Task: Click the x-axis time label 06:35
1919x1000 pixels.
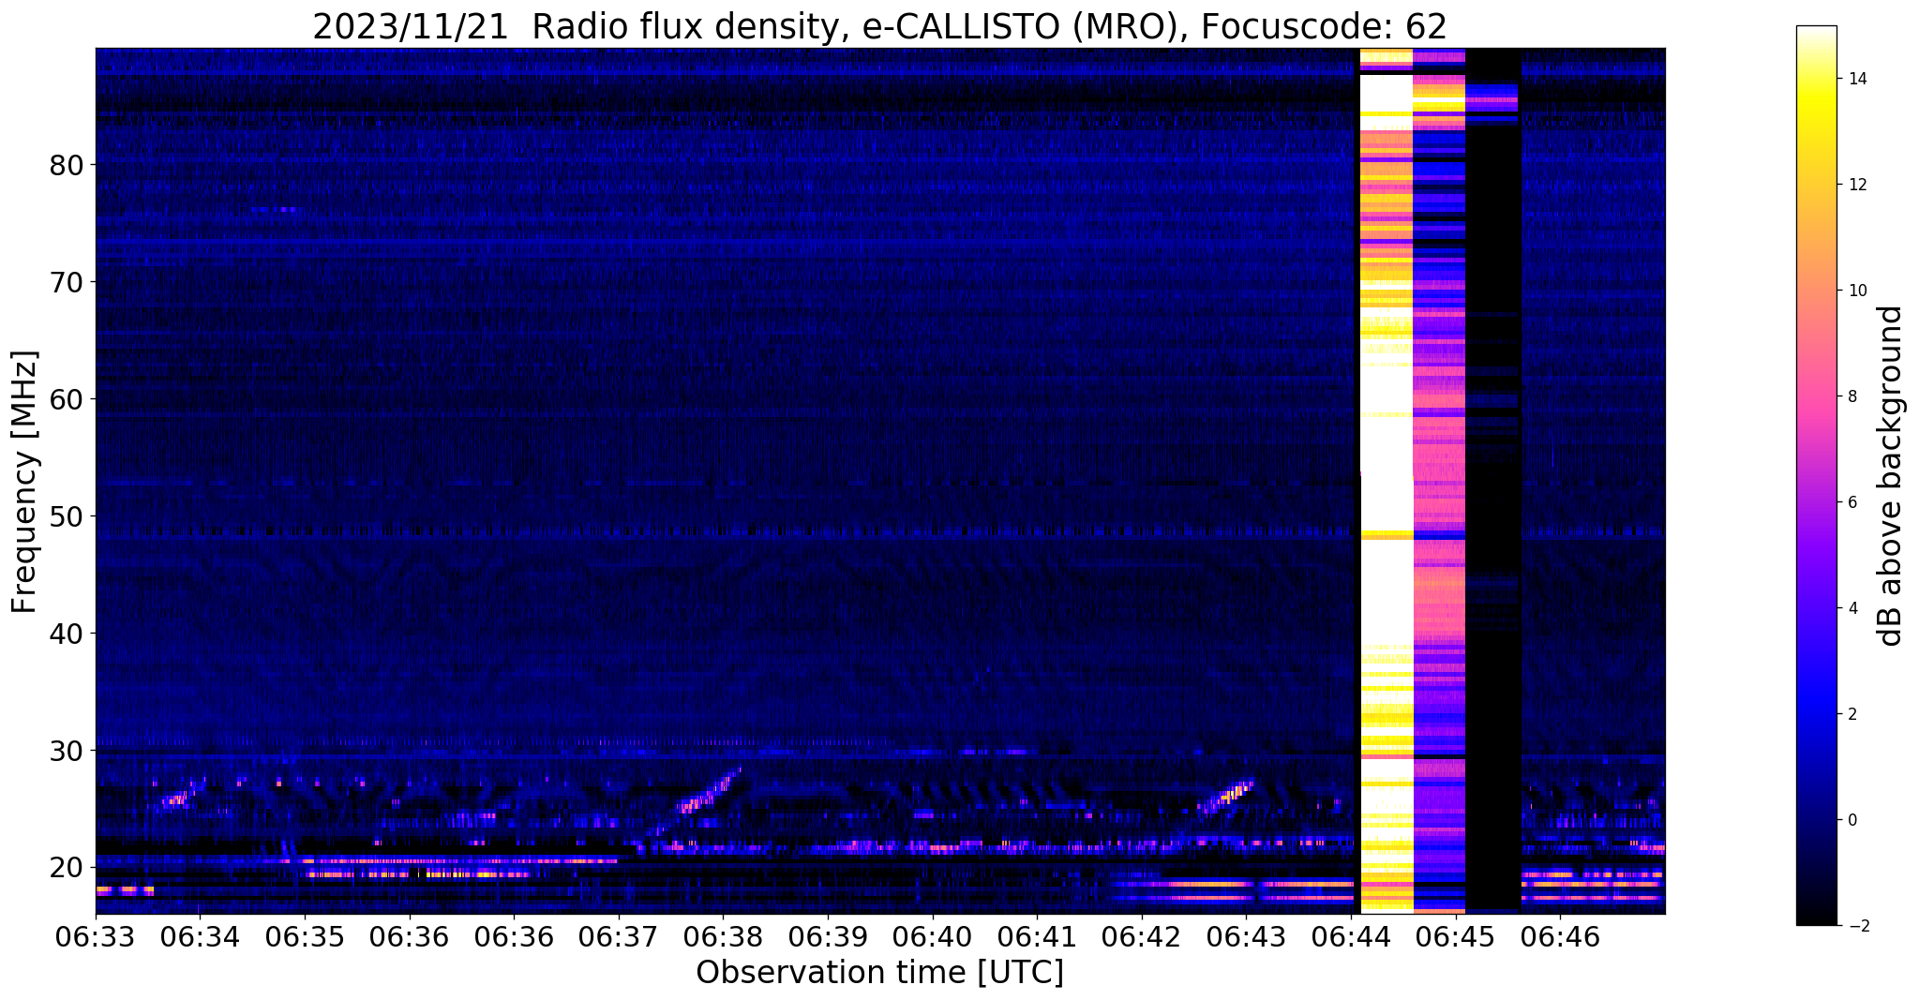Action: click(305, 936)
